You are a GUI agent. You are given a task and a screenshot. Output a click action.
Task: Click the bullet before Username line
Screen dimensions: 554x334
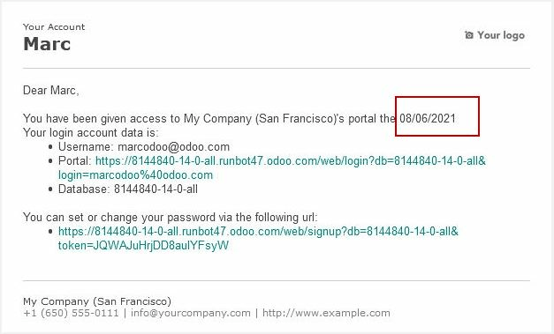pyautogui.click(x=50, y=147)
